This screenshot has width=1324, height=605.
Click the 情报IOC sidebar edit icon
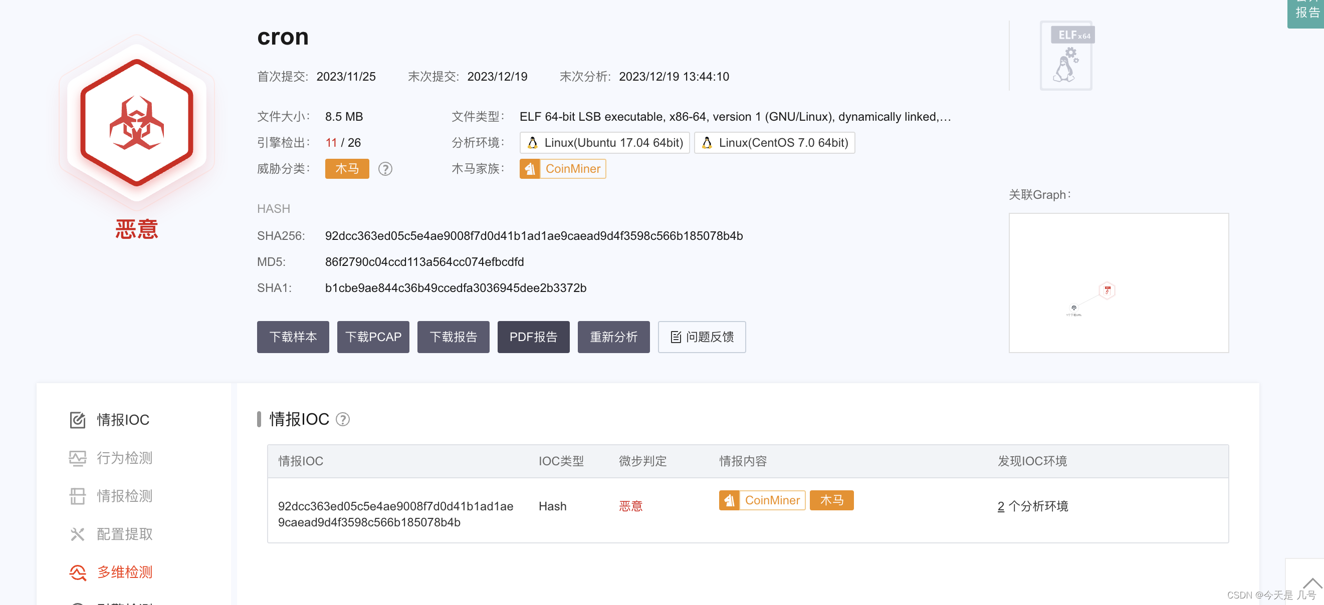77,420
